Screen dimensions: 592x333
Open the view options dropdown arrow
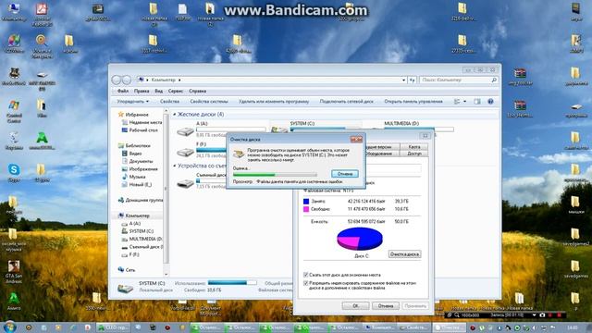click(464, 101)
